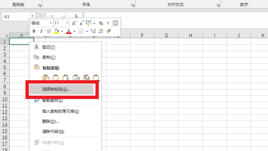This screenshot has height=151, width=268.
Task: Select column G header
Action: click(x=166, y=35)
